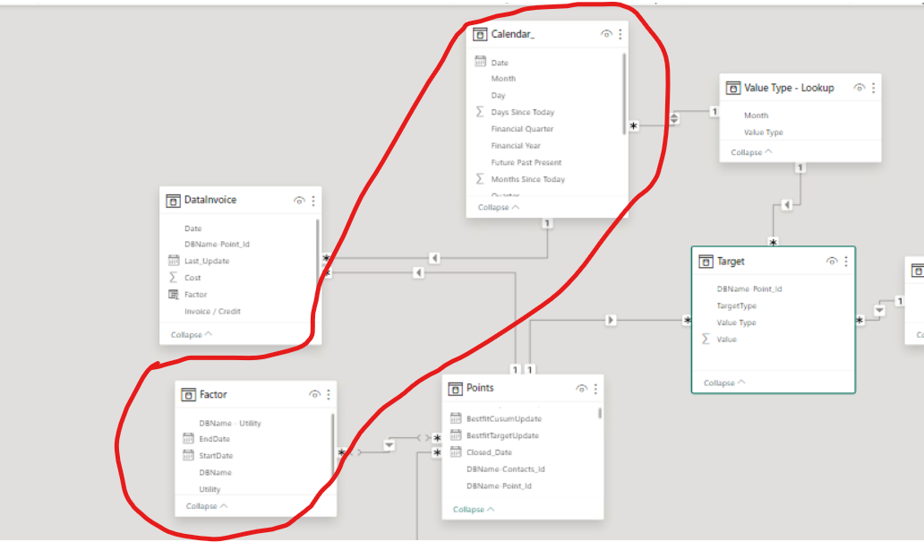Click the calendar icon beside EndDate
The image size is (924, 542).
pos(188,438)
